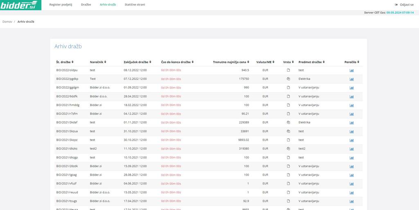The width and height of the screenshot is (419, 210).
Task: Click auction number BID/2021/vfuzf
Action: pos(67,183)
